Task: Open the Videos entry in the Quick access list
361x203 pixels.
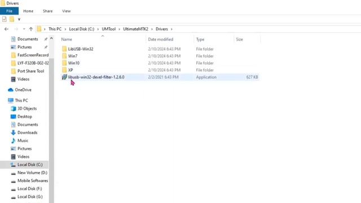Action: coord(23,79)
